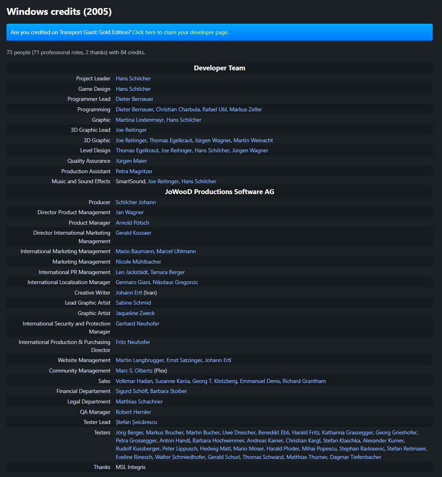The height and width of the screenshot is (477, 442).
Task: Open Georg T. Klotzberg's developer page
Action: click(215, 381)
